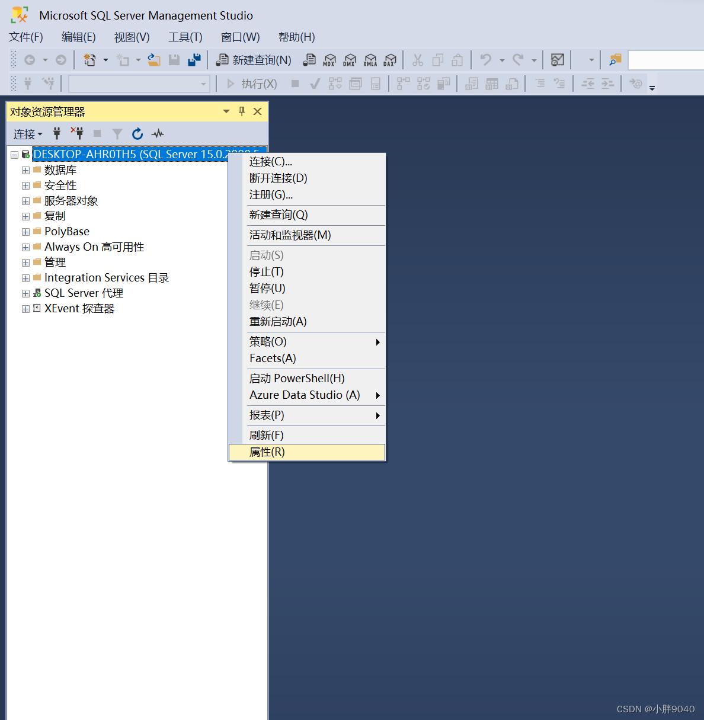Choose 注册(G)... from context menu

click(x=307, y=195)
